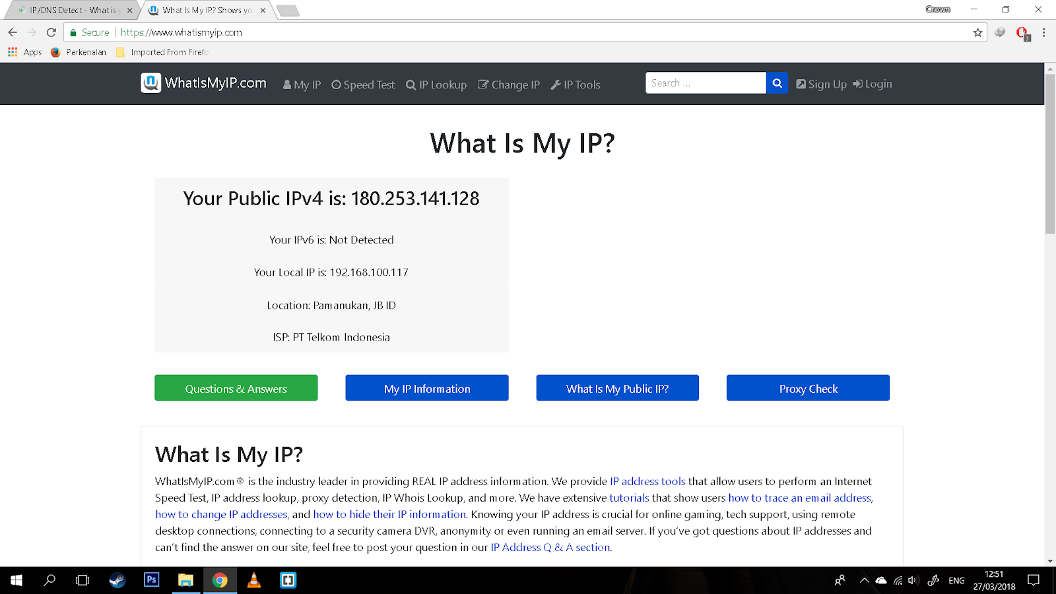Select IP Lookup in the navigation menu

(436, 84)
